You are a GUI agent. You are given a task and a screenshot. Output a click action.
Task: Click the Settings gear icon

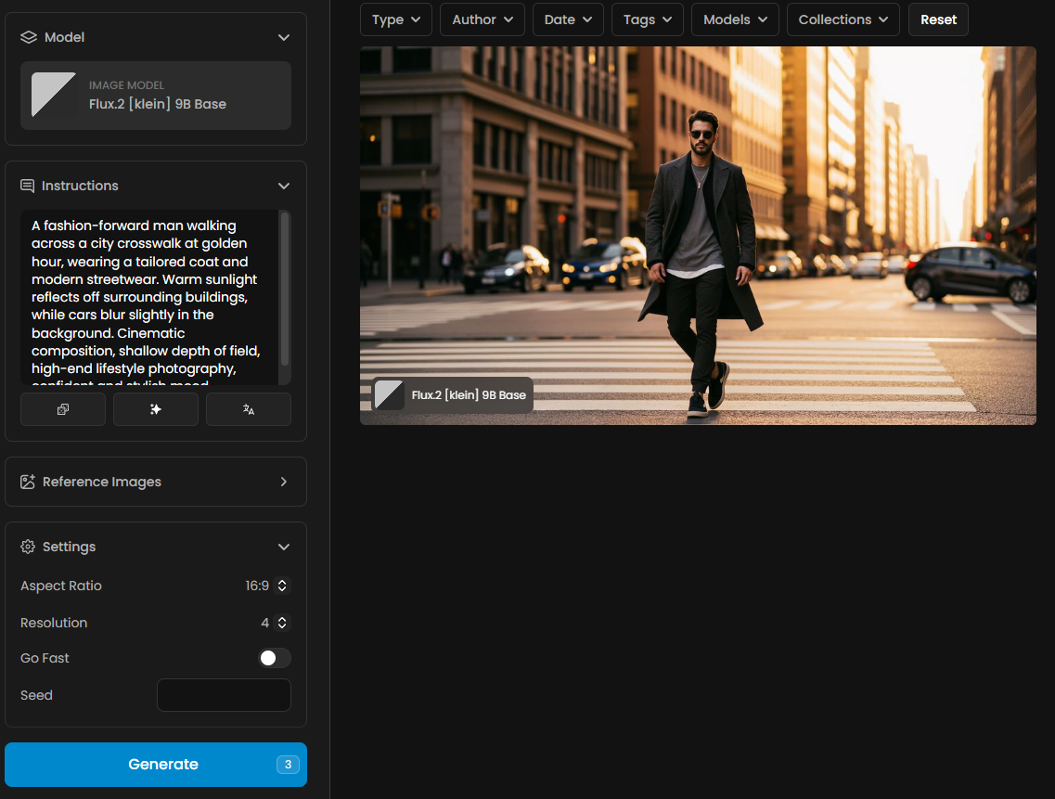[28, 547]
